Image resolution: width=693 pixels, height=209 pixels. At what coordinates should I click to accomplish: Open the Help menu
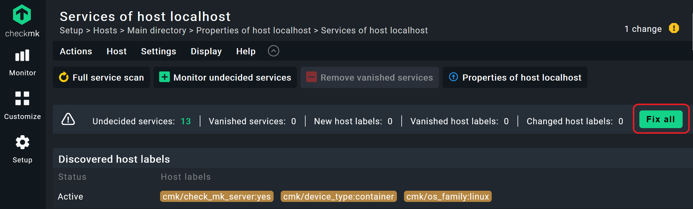click(x=245, y=51)
